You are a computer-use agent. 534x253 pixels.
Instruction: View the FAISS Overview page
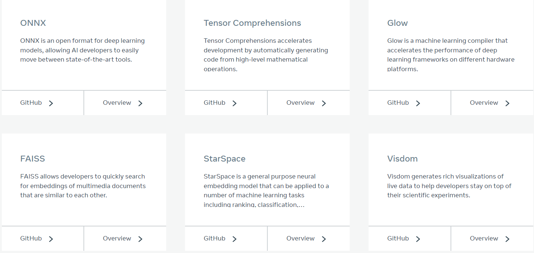(117, 239)
